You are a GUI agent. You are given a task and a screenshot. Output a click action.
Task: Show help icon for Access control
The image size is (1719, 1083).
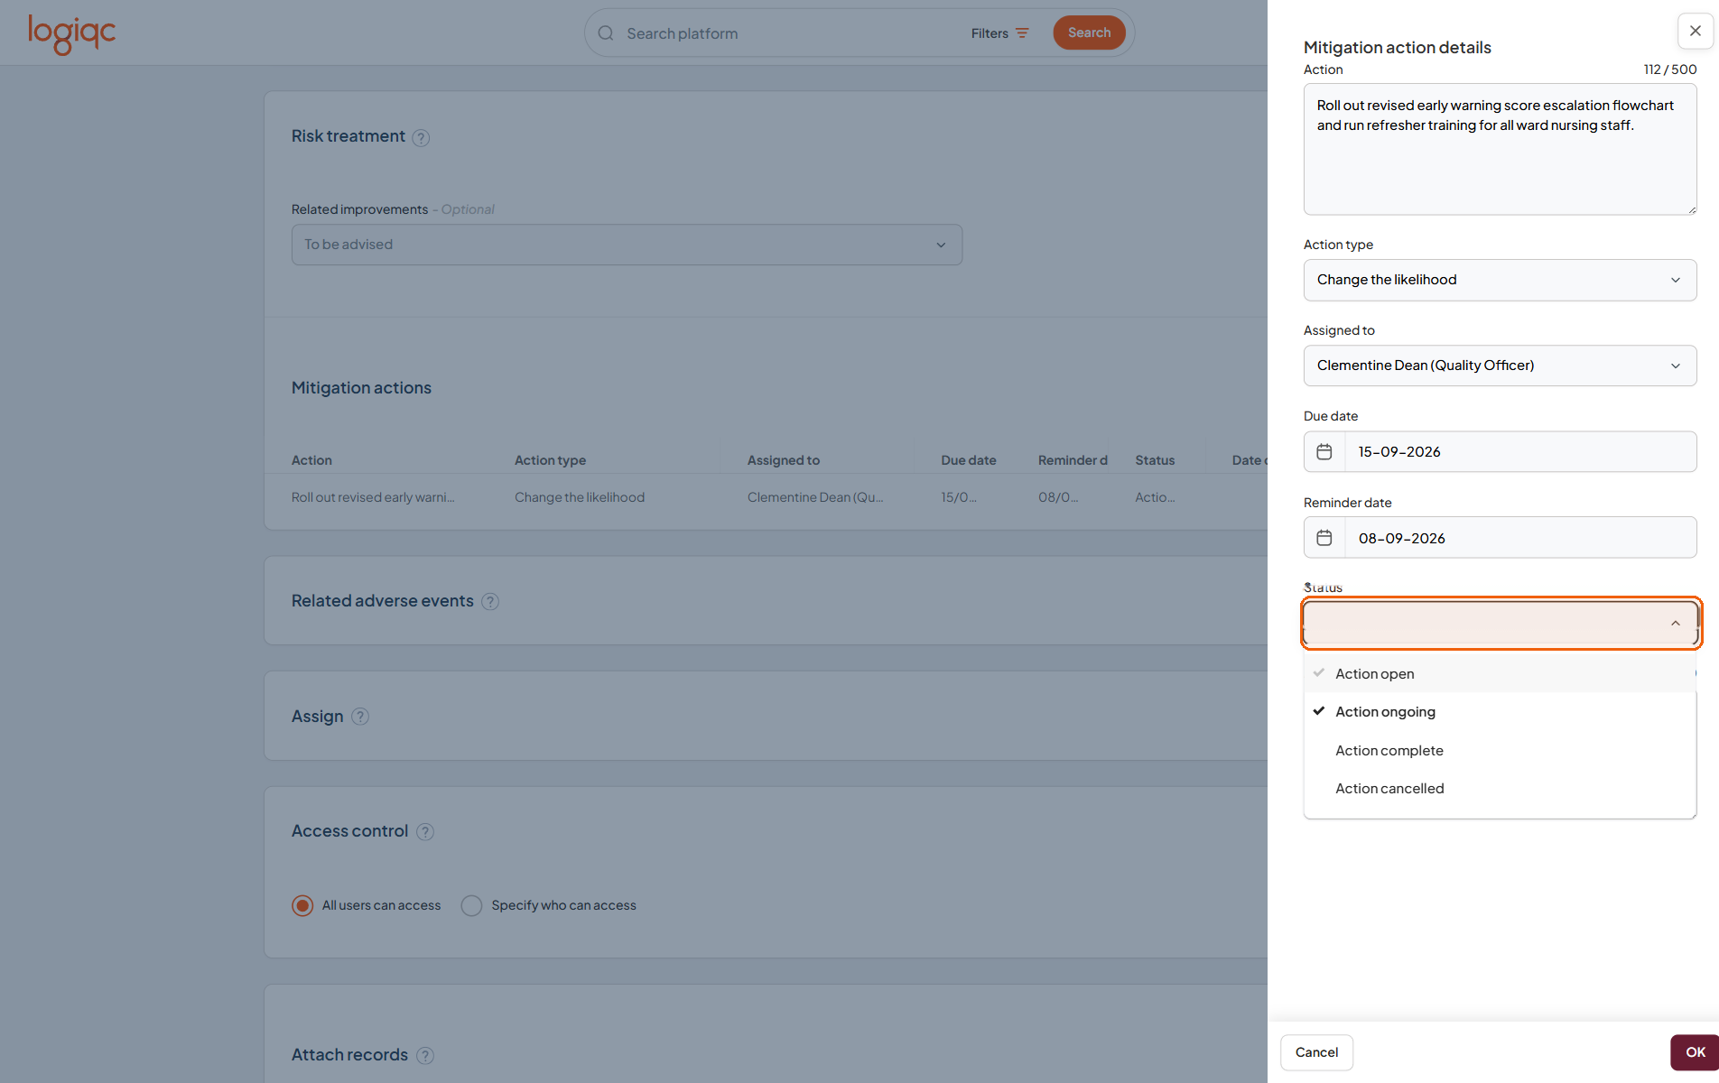tap(425, 831)
